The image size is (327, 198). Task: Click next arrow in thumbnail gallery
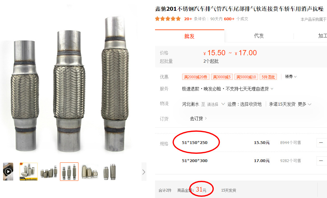tap(144, 172)
